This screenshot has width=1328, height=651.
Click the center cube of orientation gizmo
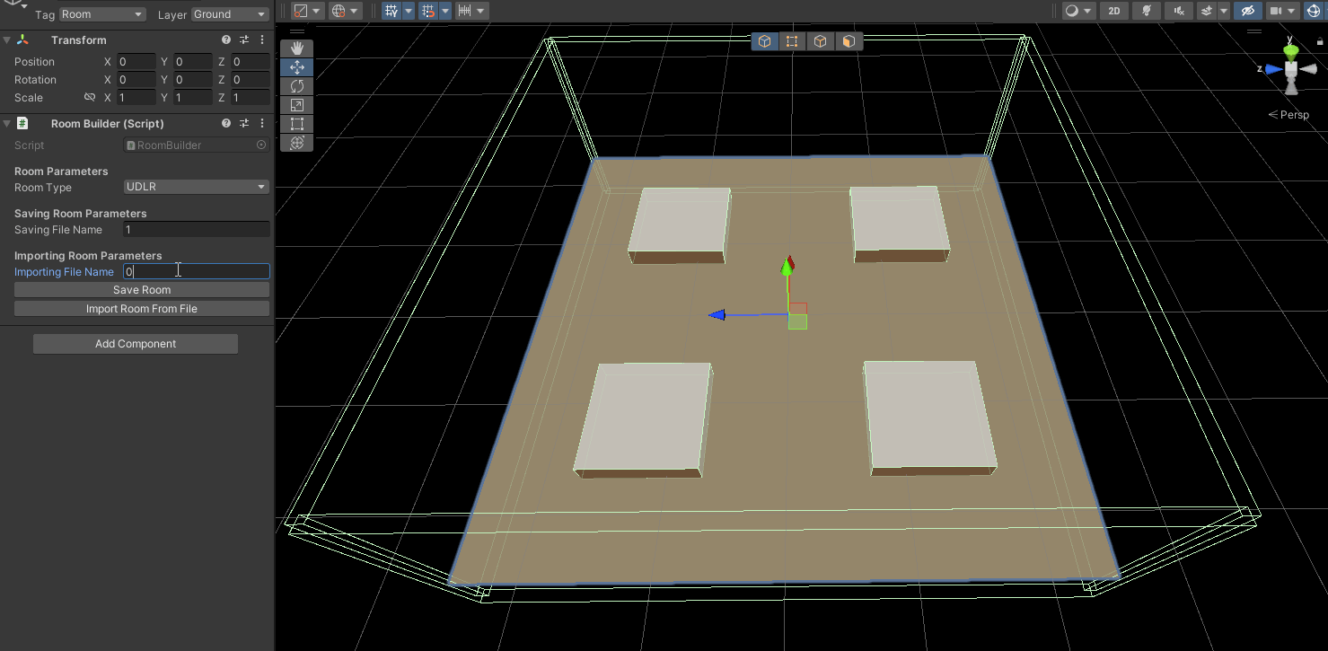1291,69
